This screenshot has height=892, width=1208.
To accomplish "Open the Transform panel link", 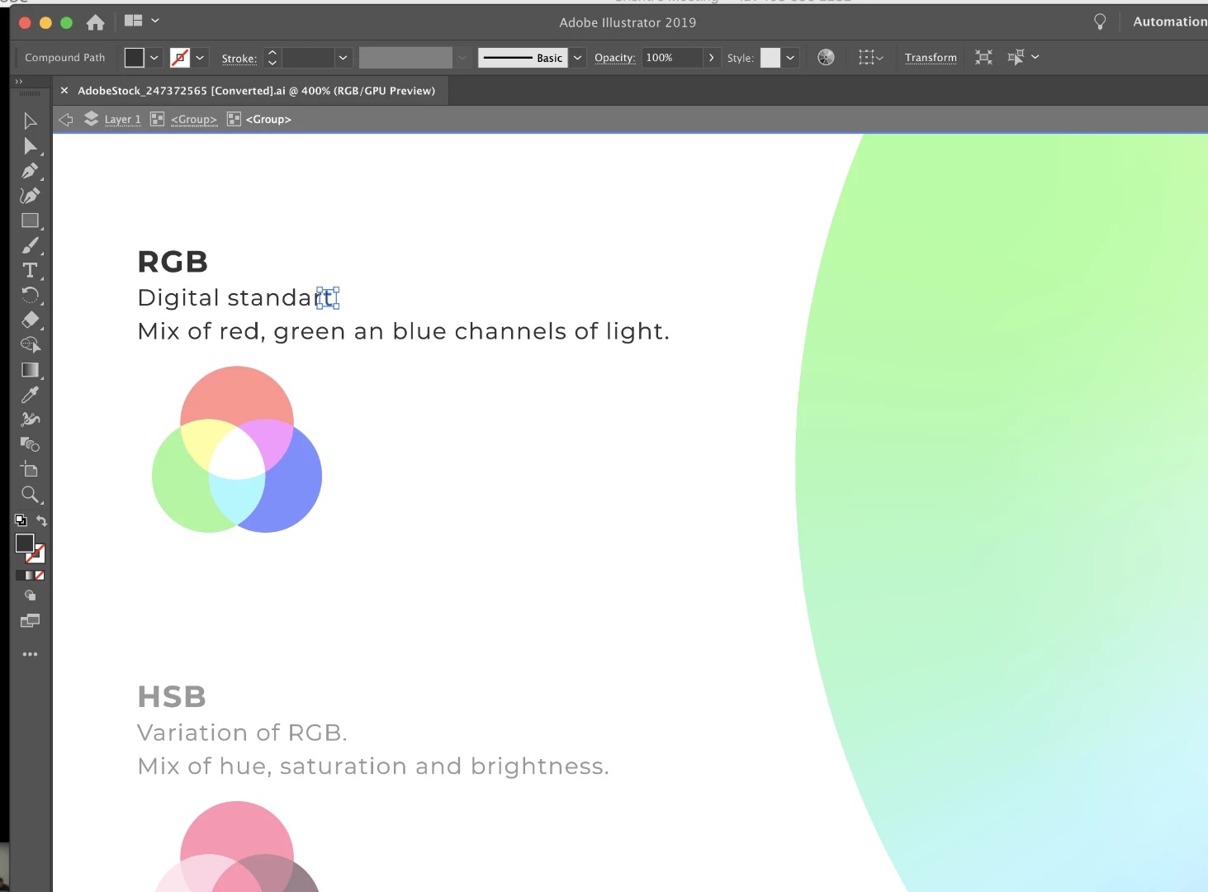I will (x=931, y=58).
